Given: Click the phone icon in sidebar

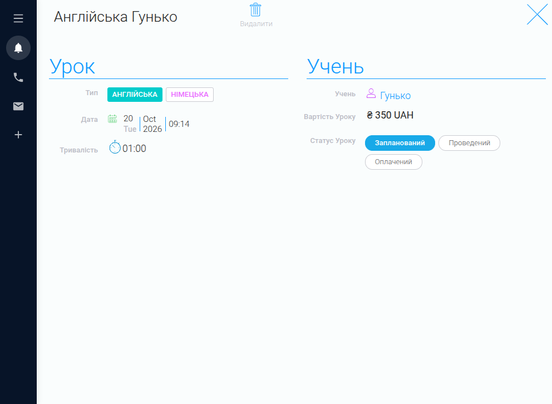Looking at the screenshot, I should coord(18,77).
